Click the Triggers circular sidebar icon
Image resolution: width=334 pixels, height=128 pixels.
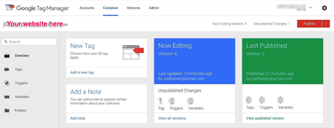click(x=7, y=83)
